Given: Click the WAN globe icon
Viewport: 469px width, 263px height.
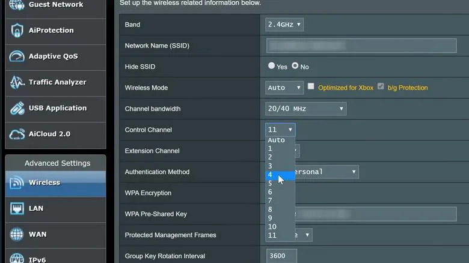Looking at the screenshot, I should pyautogui.click(x=17, y=234).
